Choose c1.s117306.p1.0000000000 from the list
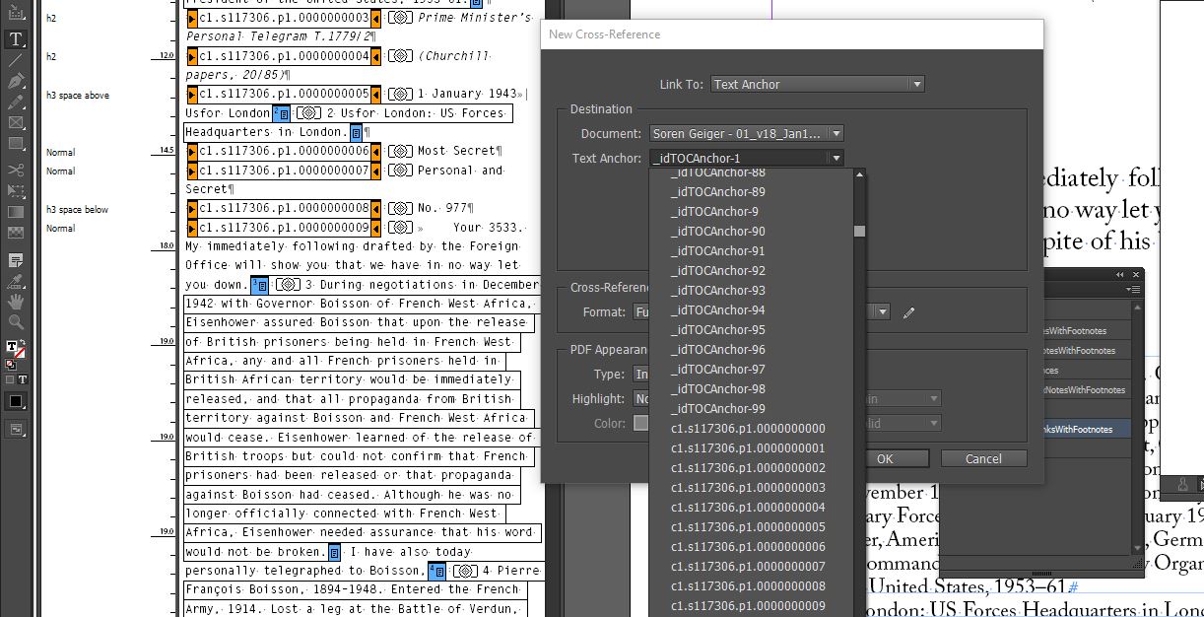The height and width of the screenshot is (617, 1204). (x=748, y=429)
